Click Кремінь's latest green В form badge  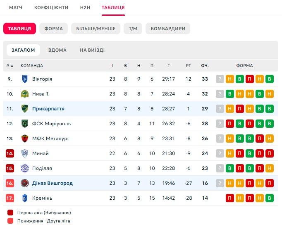click(x=270, y=198)
